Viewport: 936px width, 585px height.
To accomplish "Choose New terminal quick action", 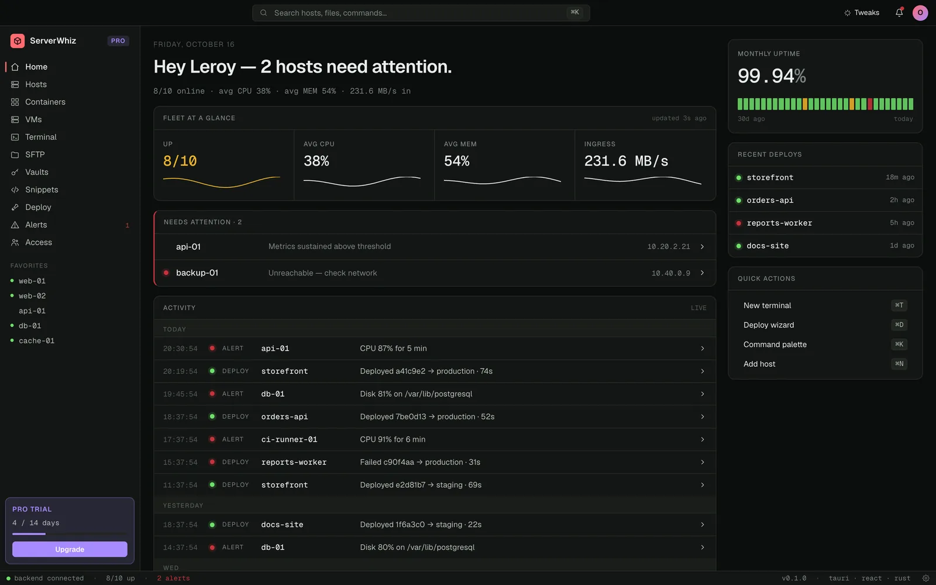I will tap(825, 305).
